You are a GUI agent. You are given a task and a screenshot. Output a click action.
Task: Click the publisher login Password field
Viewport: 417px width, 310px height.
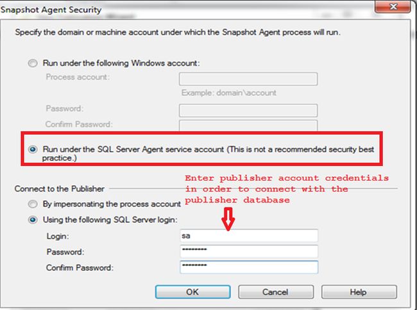(x=248, y=252)
